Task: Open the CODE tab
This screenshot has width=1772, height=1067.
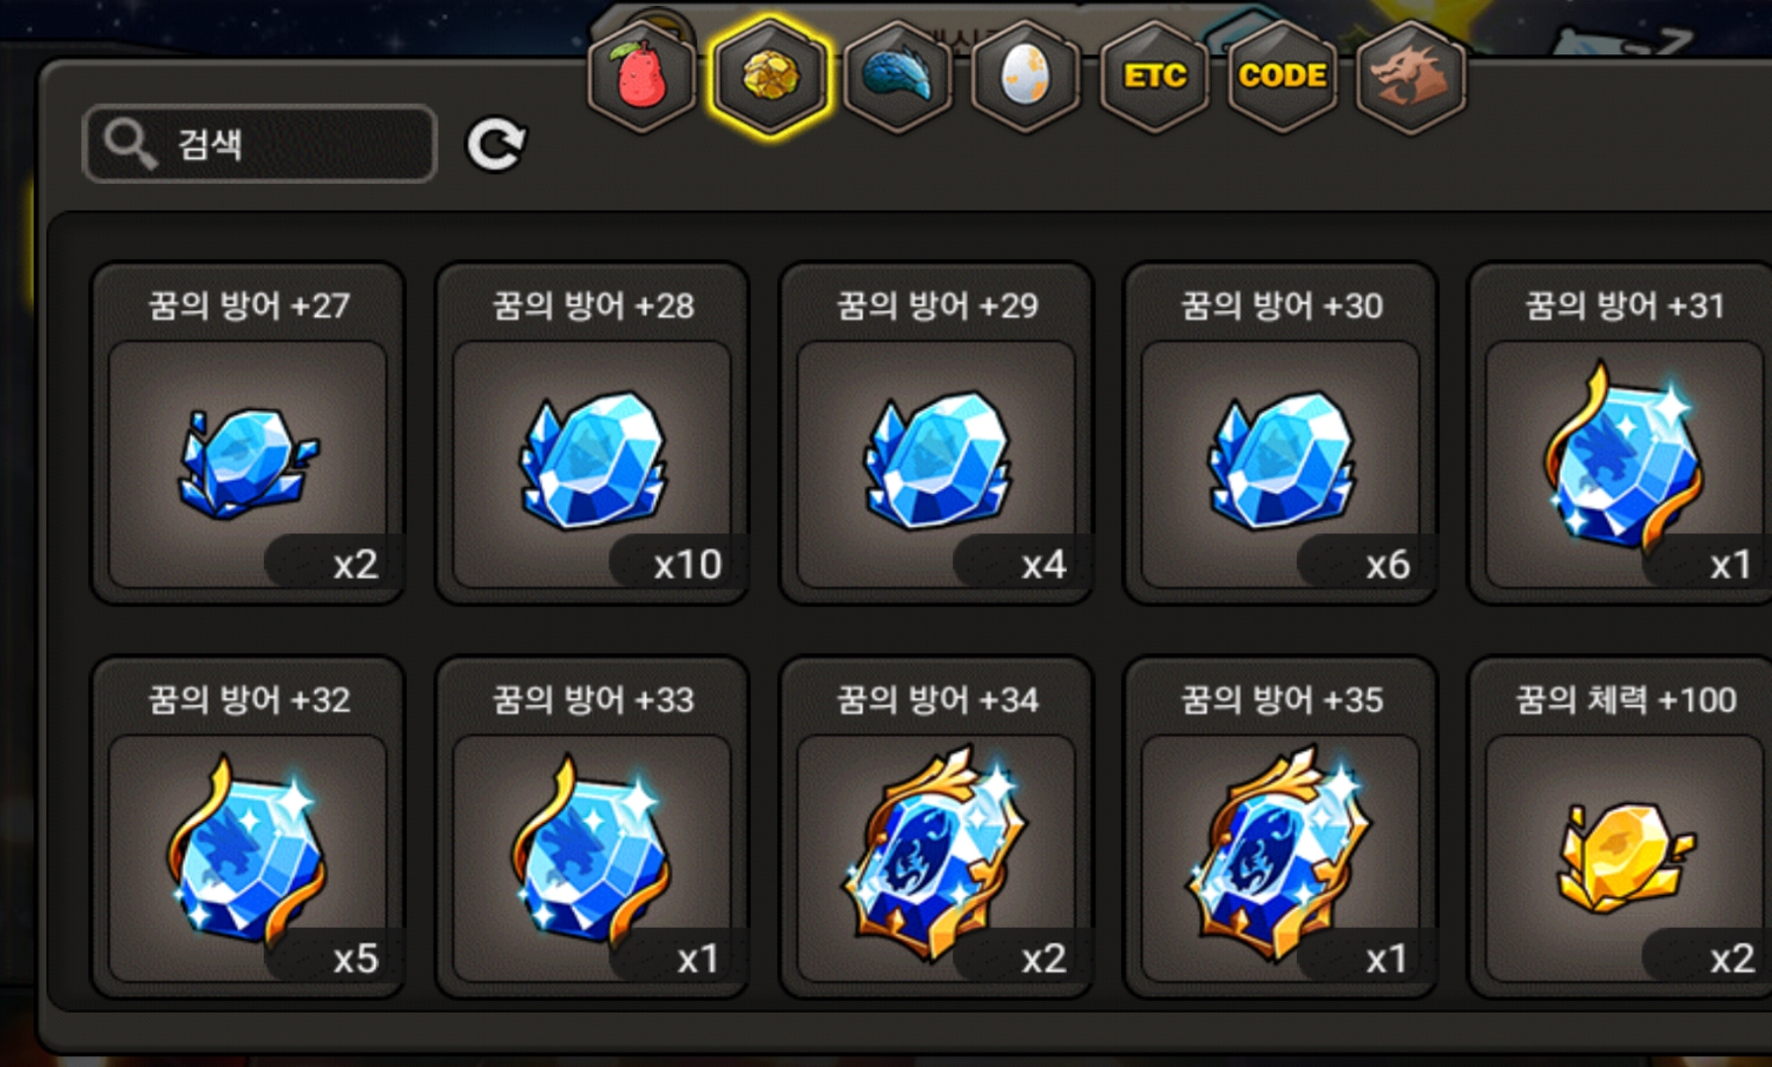Action: pos(1282,77)
